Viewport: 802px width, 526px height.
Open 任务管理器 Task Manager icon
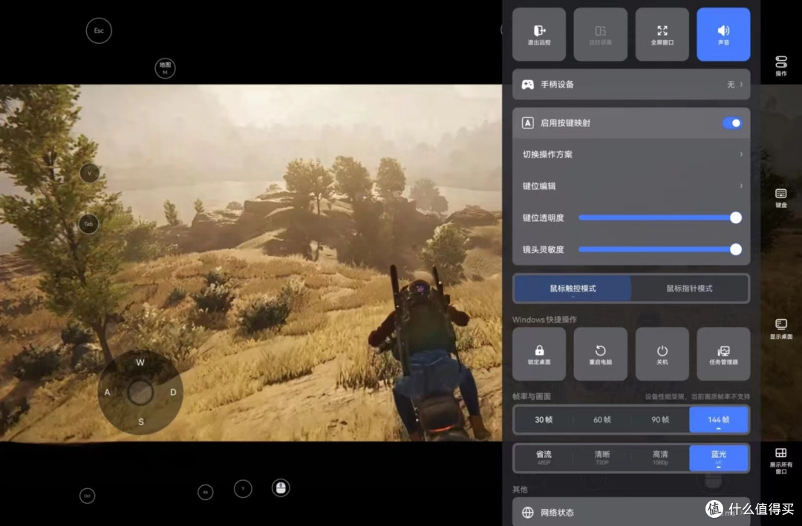coord(723,353)
